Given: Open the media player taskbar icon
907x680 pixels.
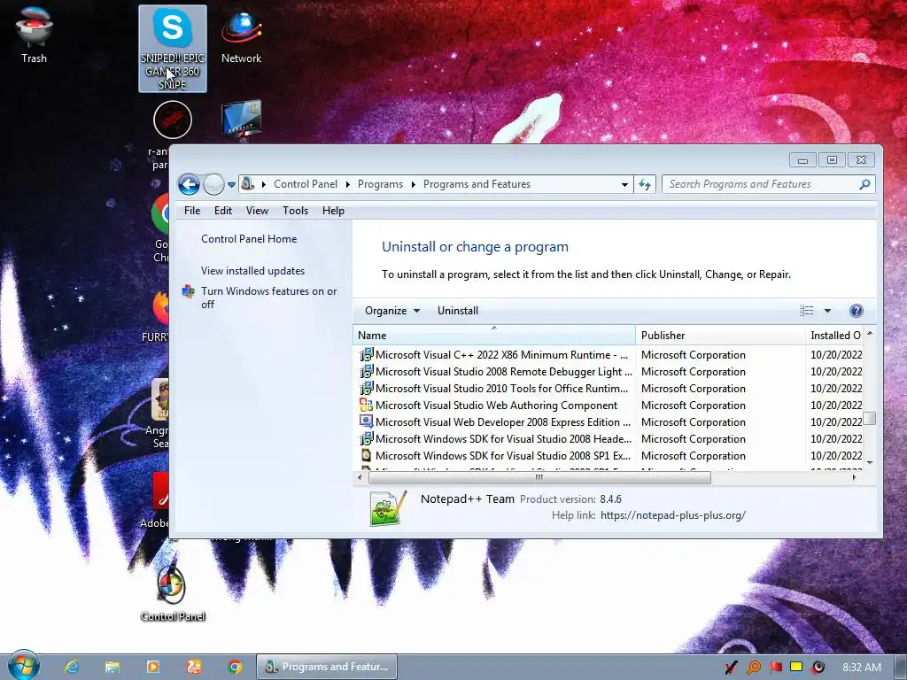Looking at the screenshot, I should point(152,667).
